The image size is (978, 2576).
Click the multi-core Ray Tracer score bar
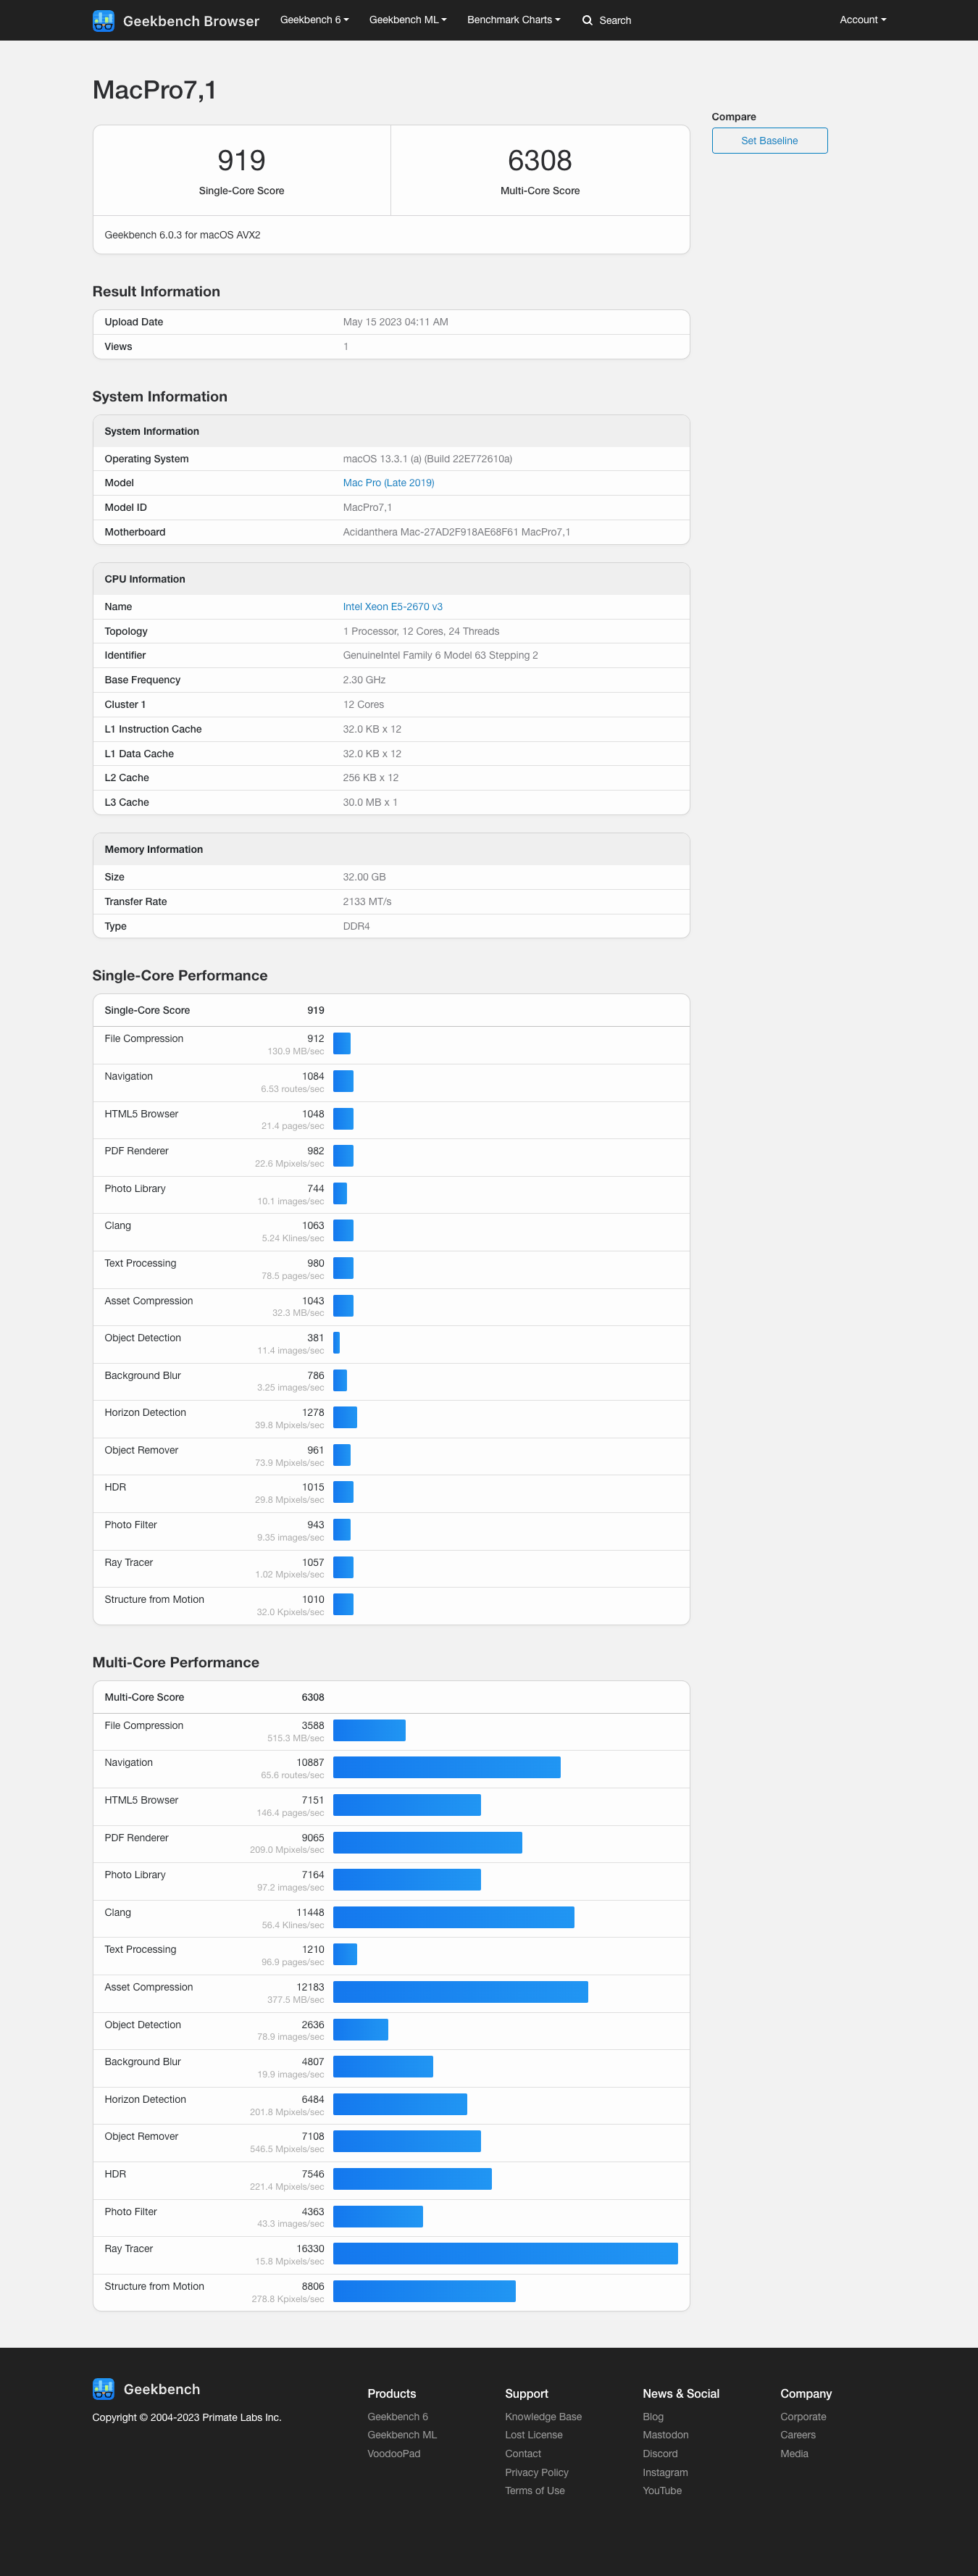coord(505,2253)
